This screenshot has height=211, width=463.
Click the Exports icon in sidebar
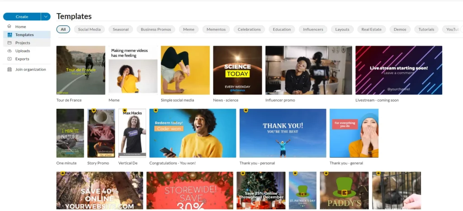click(9, 59)
